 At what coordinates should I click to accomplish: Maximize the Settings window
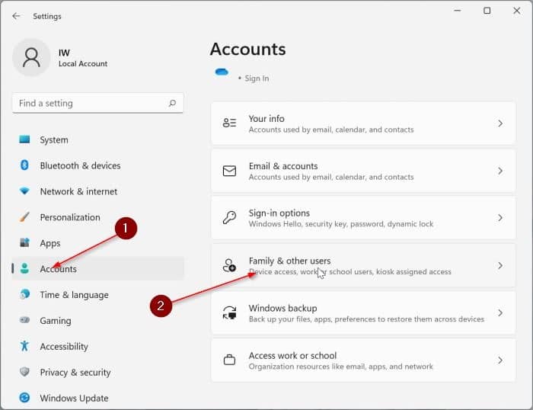[487, 11]
